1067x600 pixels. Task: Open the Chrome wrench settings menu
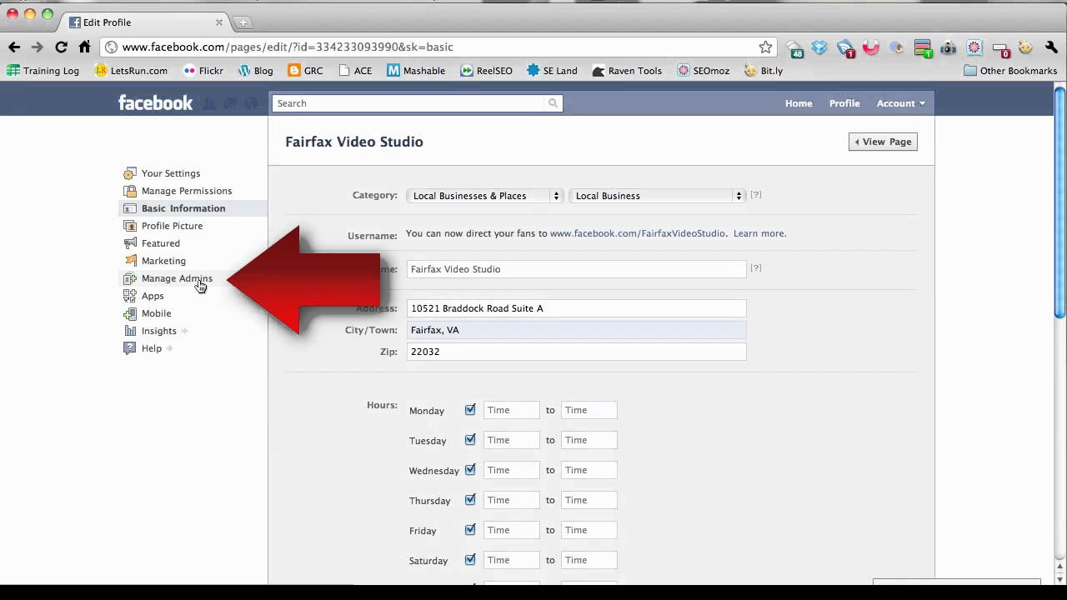[1051, 47]
